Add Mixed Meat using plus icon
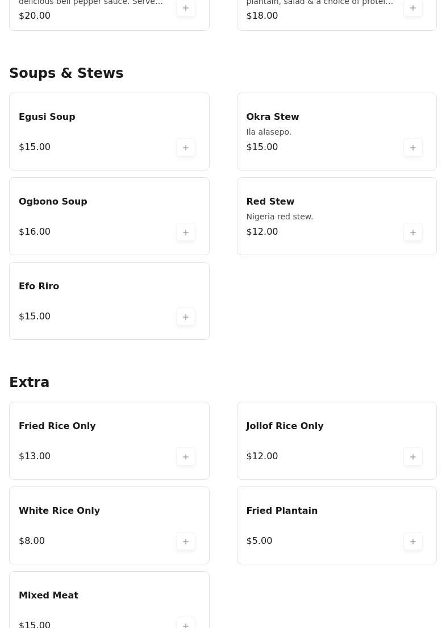This screenshot has width=446, height=628. pos(186,623)
